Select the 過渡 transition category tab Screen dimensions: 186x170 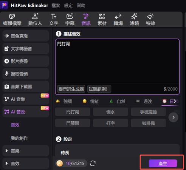pos(144,101)
